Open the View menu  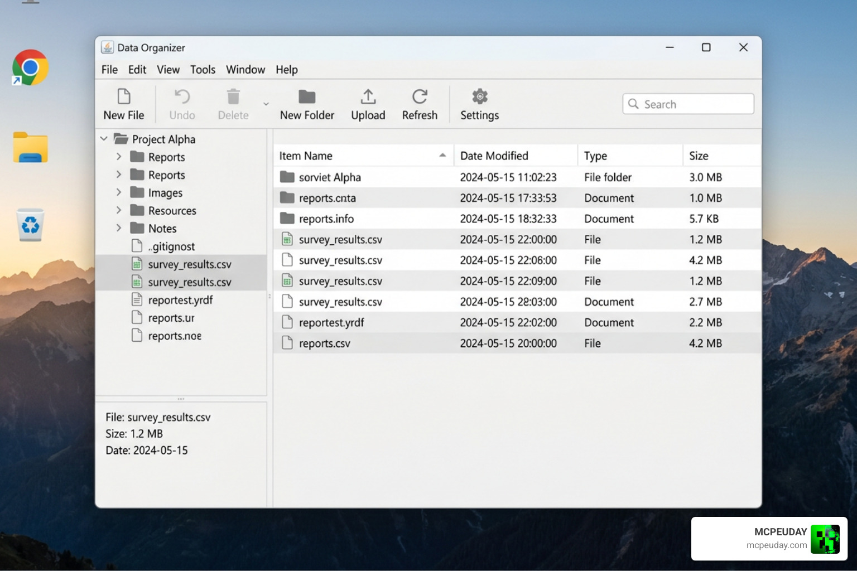168,69
